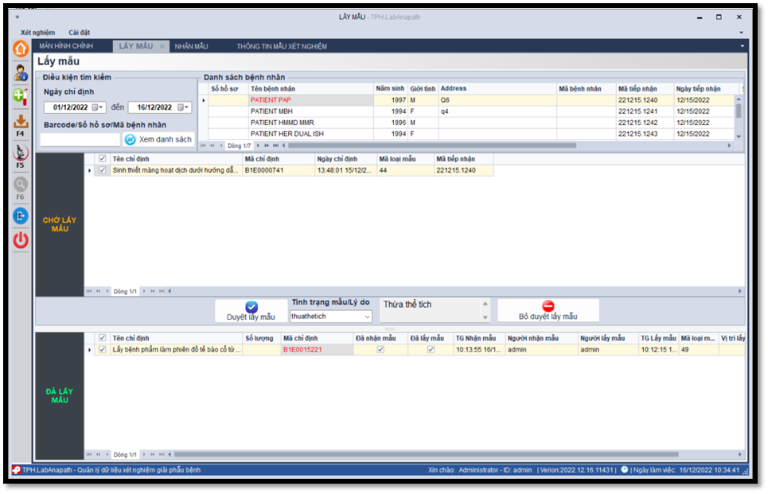Open the start date 01/12/2022 dropdown
The height and width of the screenshot is (494, 768).
pos(98,107)
